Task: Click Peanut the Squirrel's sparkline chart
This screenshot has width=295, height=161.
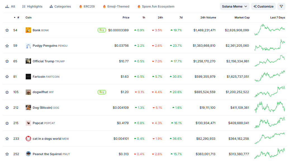Action: (270, 153)
